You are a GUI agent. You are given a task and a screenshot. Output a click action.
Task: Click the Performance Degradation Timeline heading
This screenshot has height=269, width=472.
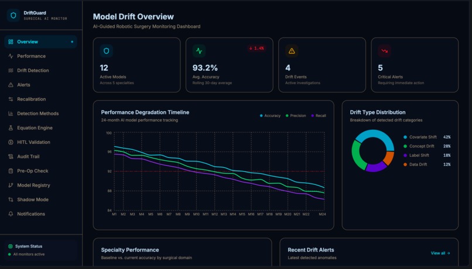[x=145, y=112]
